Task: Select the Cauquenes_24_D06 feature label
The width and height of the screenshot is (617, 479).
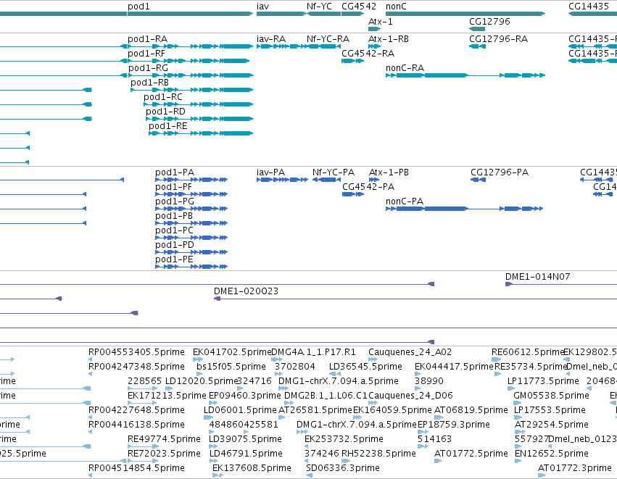Action: click(x=410, y=396)
